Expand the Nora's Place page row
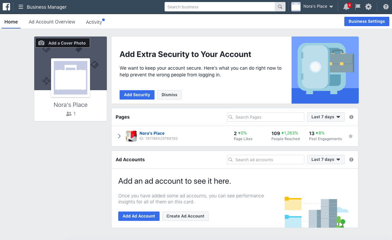Viewport: 392px width, 240px height. click(x=119, y=136)
